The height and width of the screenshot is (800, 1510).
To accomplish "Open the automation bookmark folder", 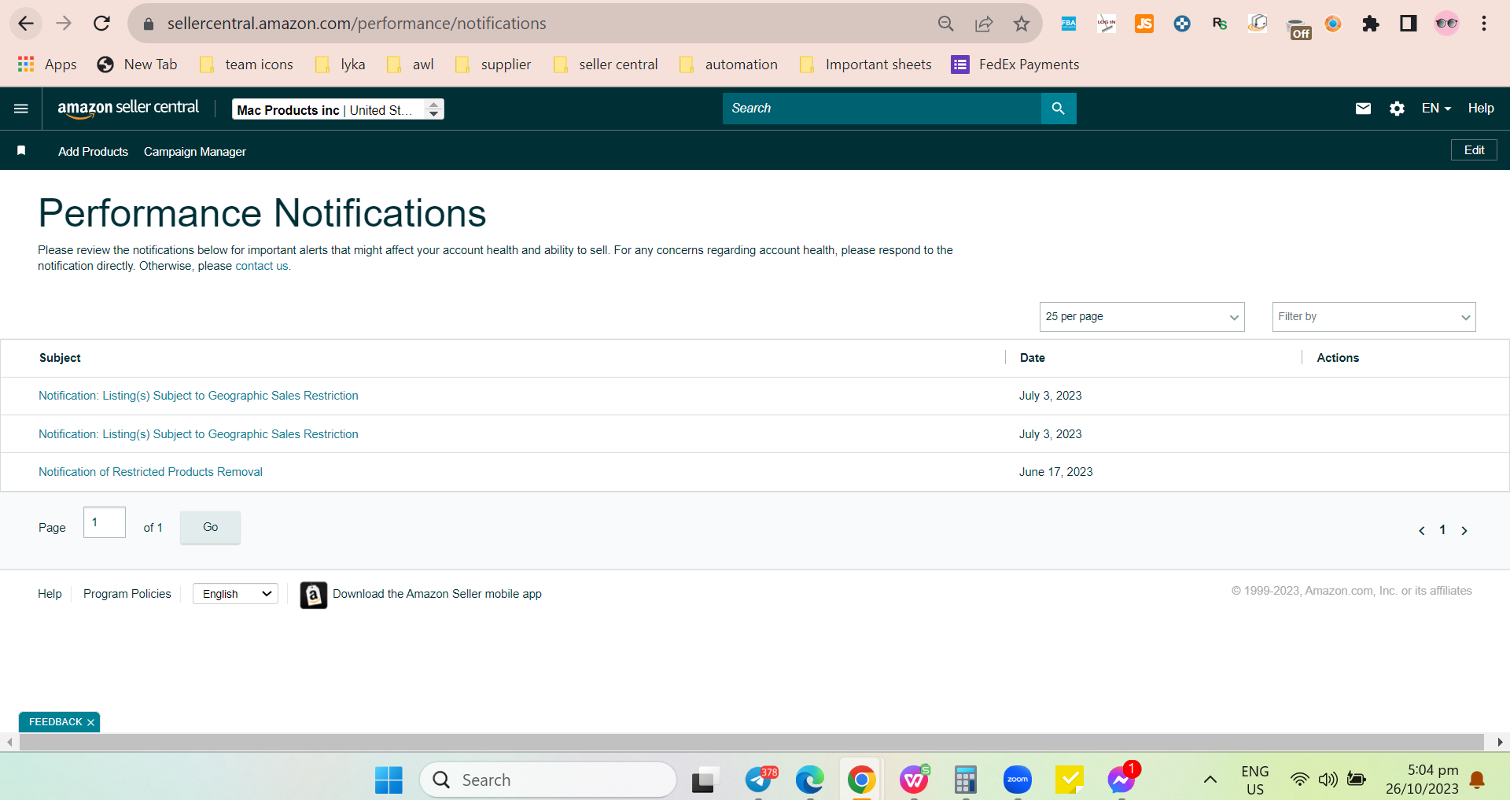I will (728, 65).
